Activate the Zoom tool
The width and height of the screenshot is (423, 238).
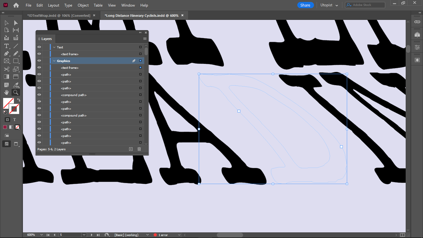point(16,93)
